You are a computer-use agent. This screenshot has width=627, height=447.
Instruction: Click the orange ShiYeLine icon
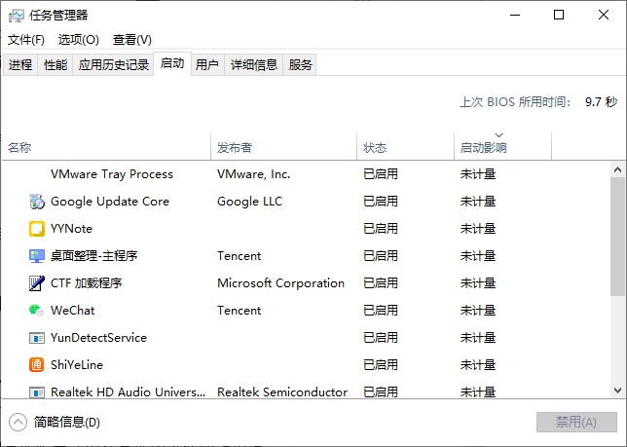click(37, 364)
